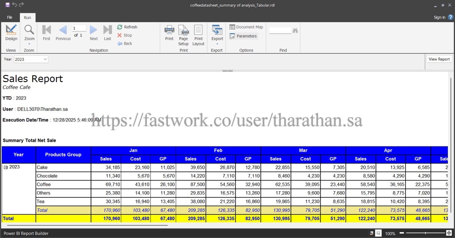Toggle the Parameters pane

[243, 36]
